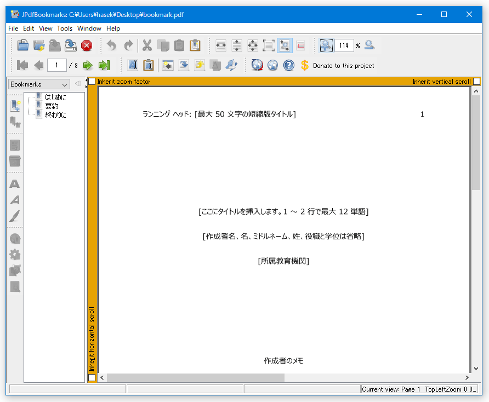Maximize the JPdfBookmarks window
489x402 pixels.
point(444,14)
